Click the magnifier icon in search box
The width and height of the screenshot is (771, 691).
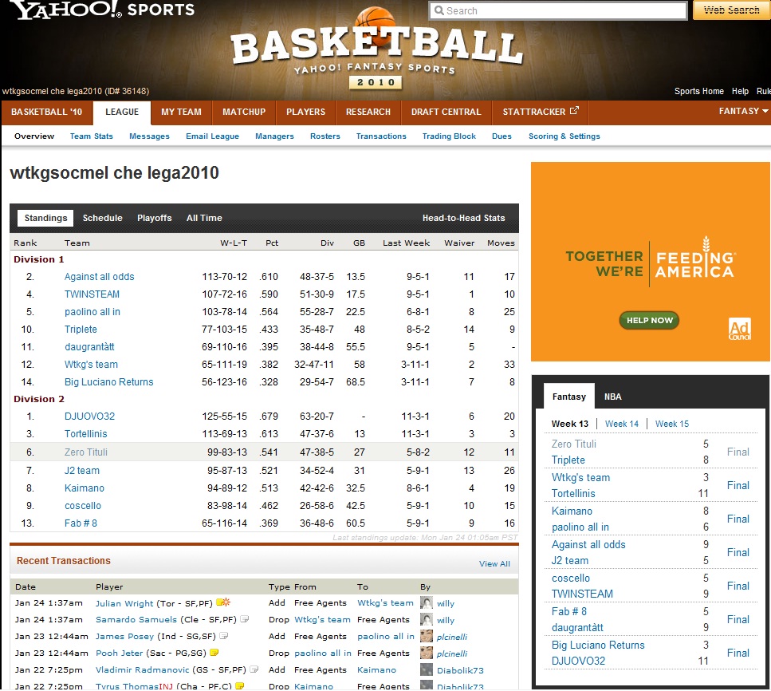point(439,11)
